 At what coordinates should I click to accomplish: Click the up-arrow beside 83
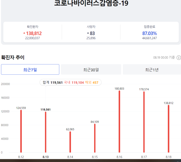88,33
